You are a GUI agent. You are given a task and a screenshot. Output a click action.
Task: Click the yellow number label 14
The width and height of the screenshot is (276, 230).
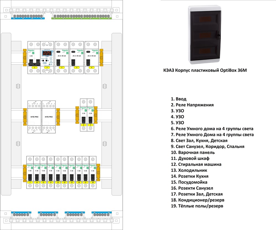(x=64, y=183)
